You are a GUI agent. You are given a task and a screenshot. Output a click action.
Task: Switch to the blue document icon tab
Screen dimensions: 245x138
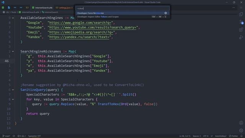(x=9, y=8)
